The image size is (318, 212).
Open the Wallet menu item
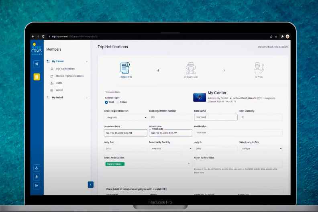click(x=59, y=90)
